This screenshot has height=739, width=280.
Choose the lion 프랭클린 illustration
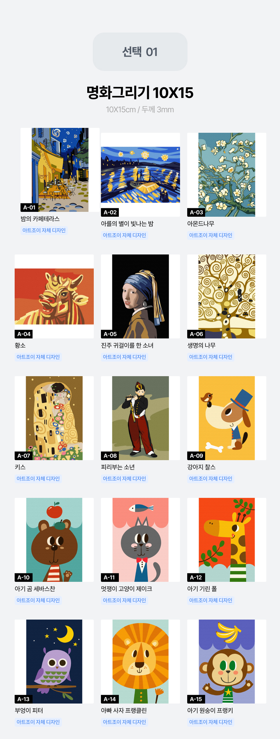tap(140, 662)
